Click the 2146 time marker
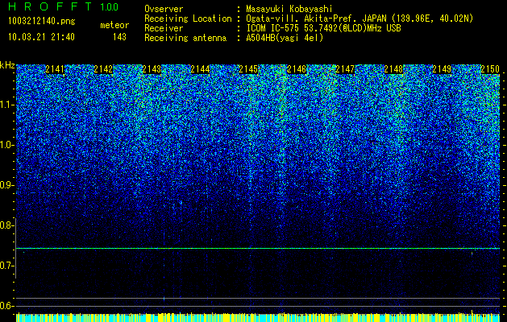Screen dimensions: 507x322 click(x=297, y=69)
